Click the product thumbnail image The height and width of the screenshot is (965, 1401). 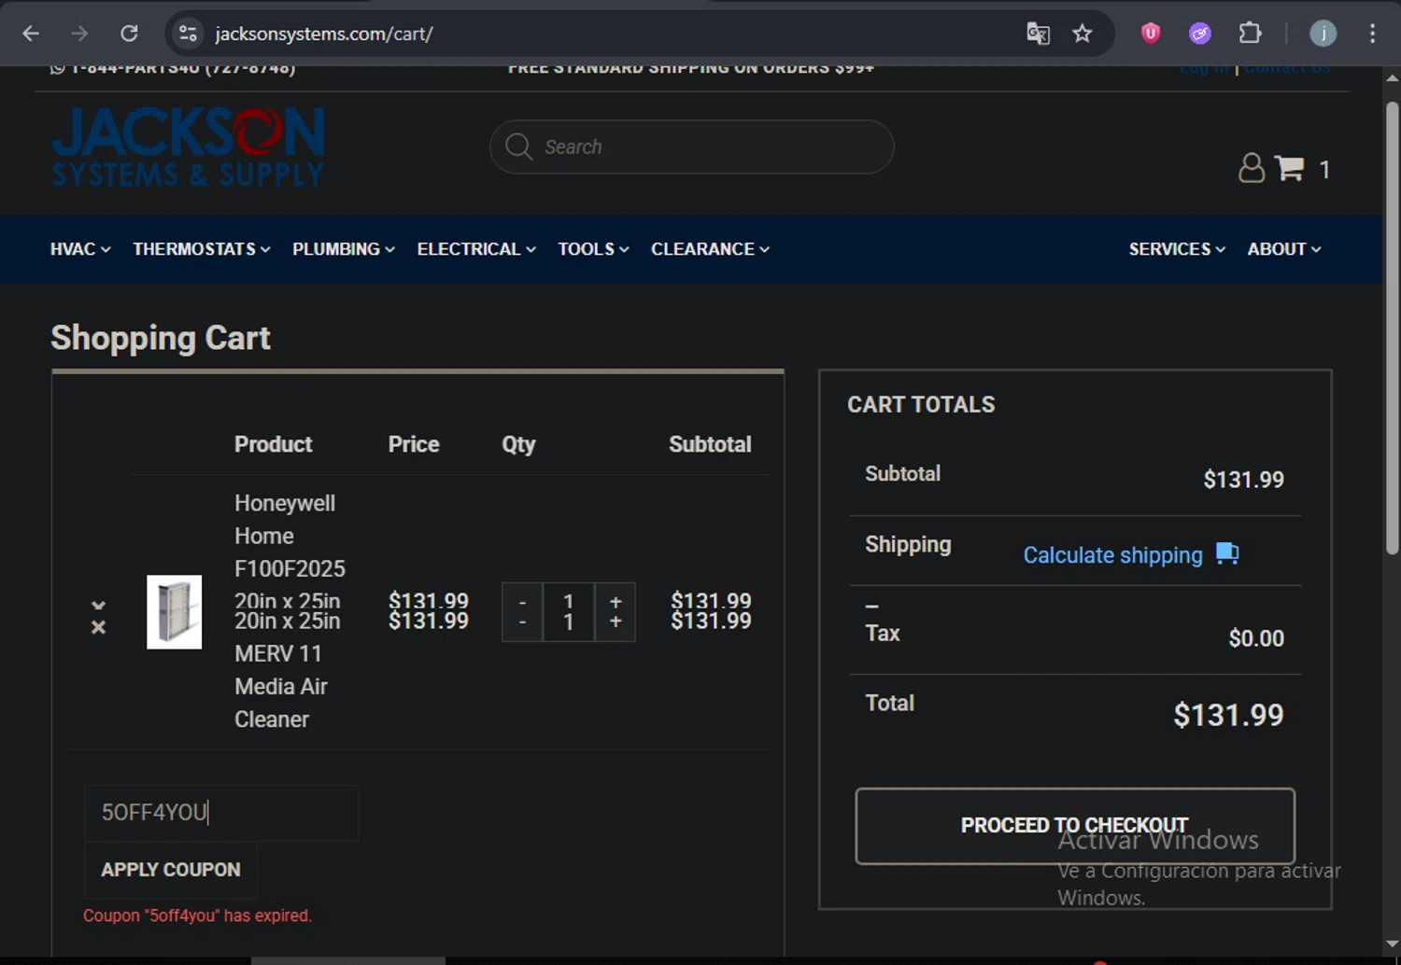pyautogui.click(x=175, y=612)
